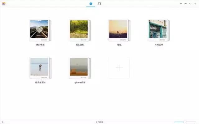Switch to the timeline view tab icon

click(91, 4)
